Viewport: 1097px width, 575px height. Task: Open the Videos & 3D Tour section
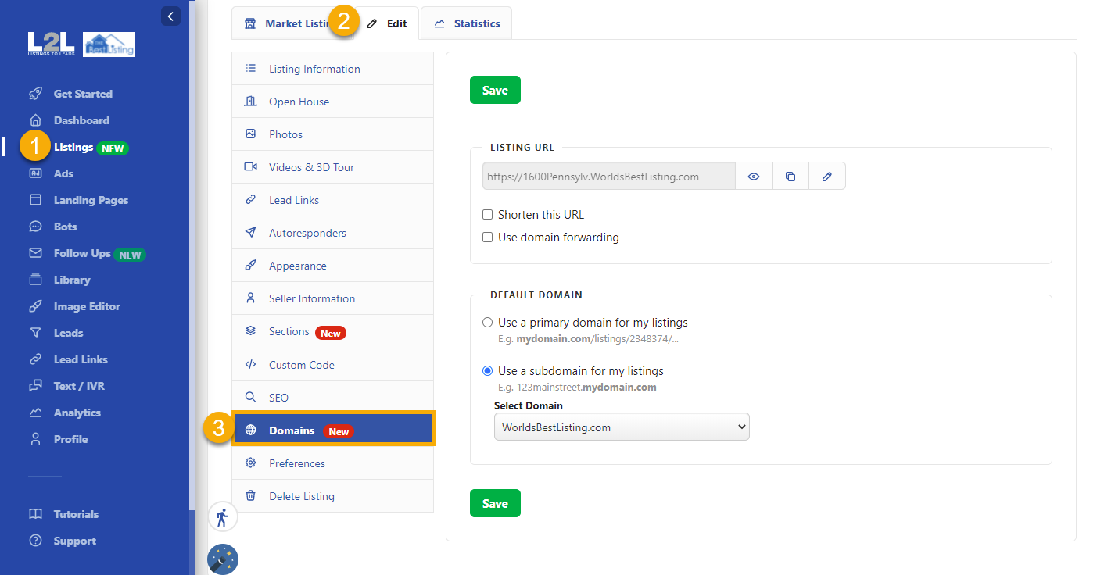(x=313, y=166)
